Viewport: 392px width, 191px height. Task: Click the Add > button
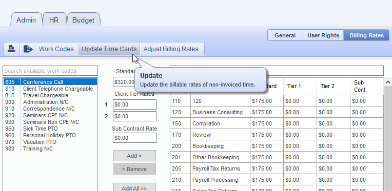[x=134, y=156]
